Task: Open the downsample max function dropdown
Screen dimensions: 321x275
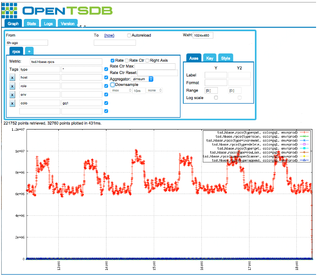Action: click(121, 90)
